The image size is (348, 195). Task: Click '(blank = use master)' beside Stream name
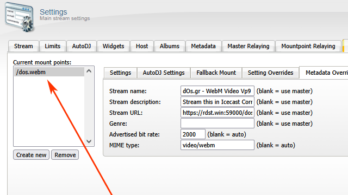coord(284,91)
